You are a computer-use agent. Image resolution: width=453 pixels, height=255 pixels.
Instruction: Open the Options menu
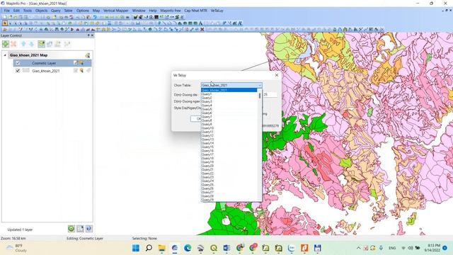coord(83,11)
